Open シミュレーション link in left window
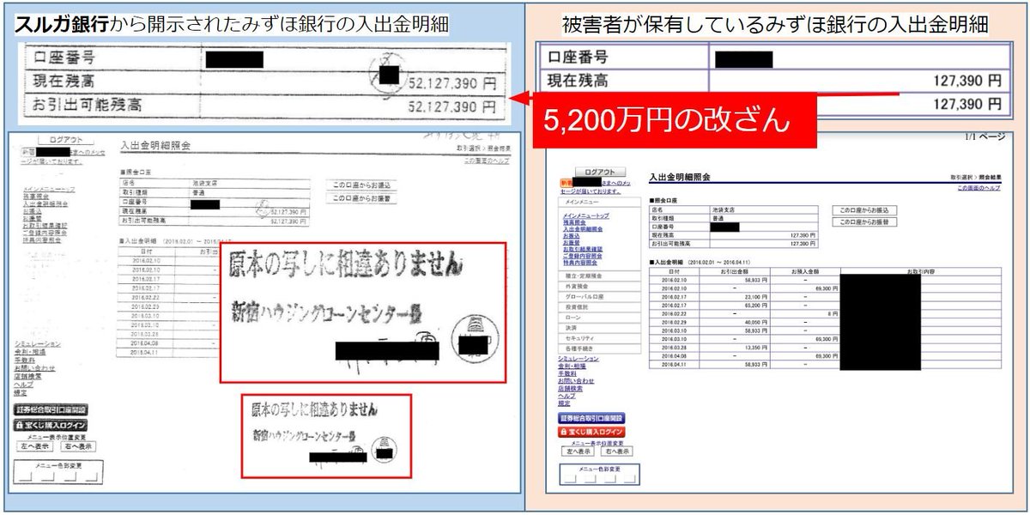 pyautogui.click(x=38, y=344)
